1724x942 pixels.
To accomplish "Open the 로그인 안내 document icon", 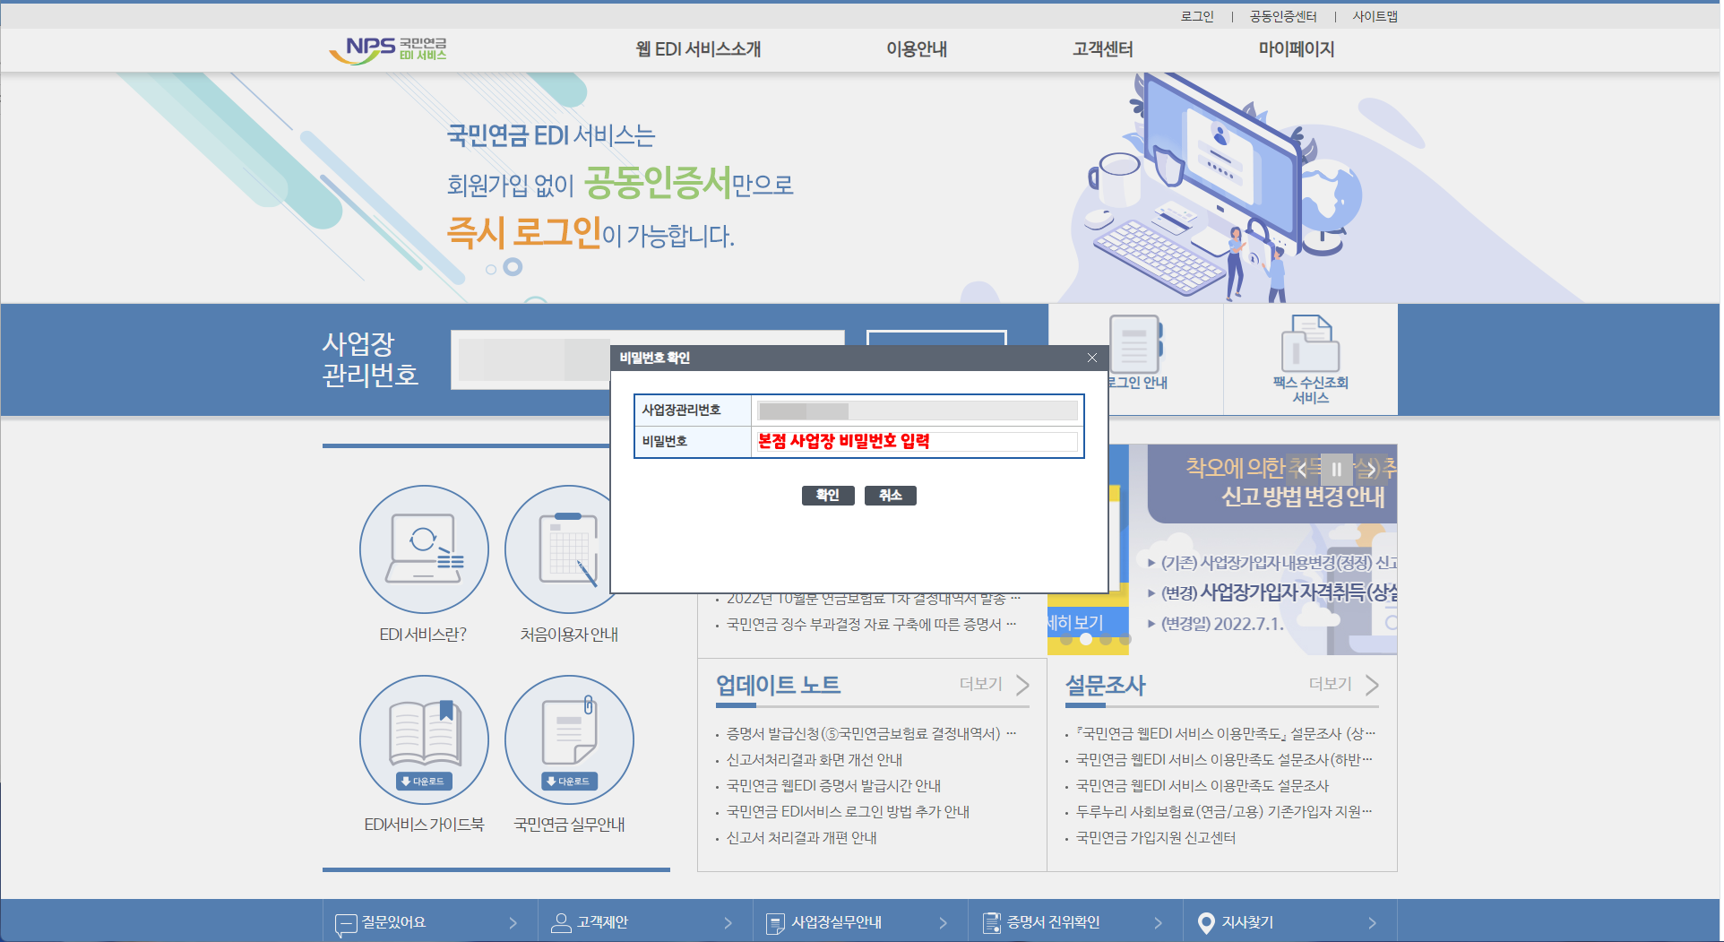I will pos(1136,344).
